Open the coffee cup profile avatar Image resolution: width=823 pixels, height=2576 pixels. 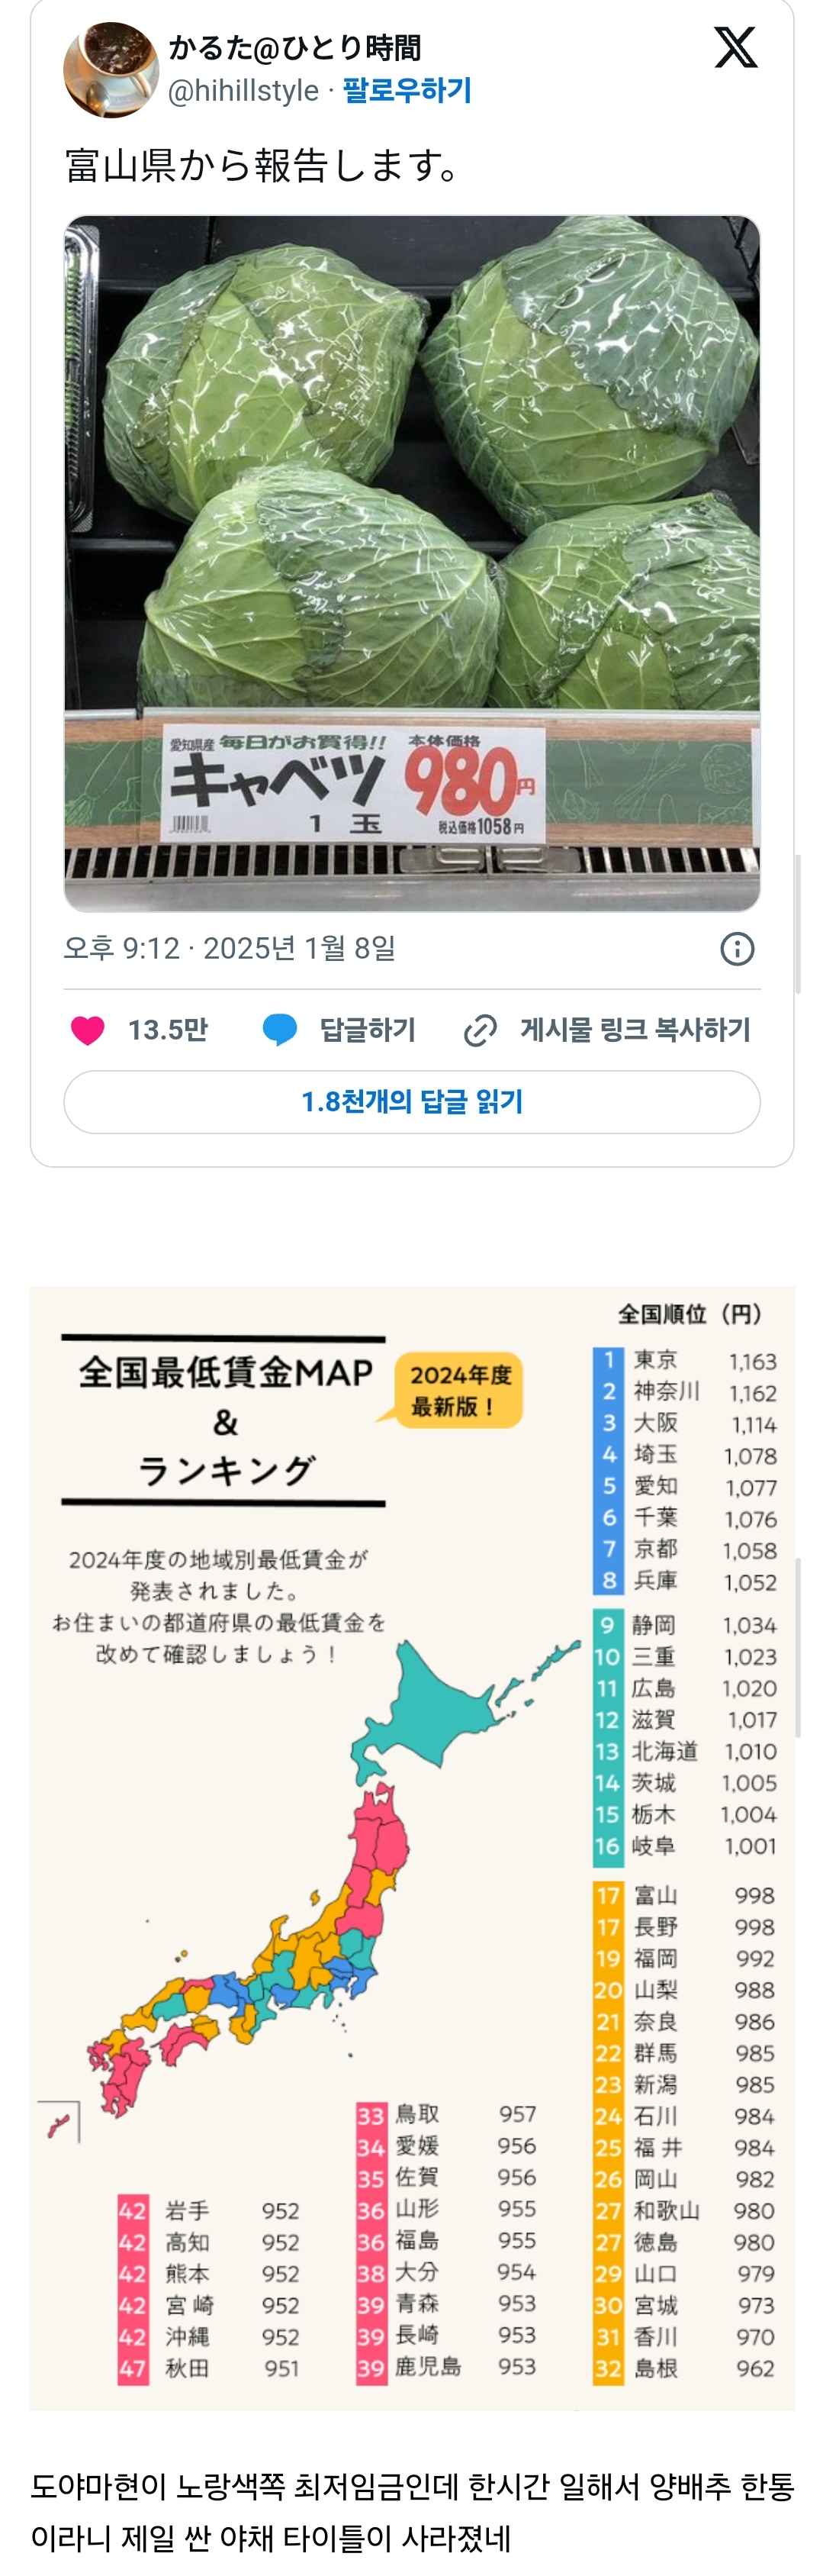click(110, 70)
